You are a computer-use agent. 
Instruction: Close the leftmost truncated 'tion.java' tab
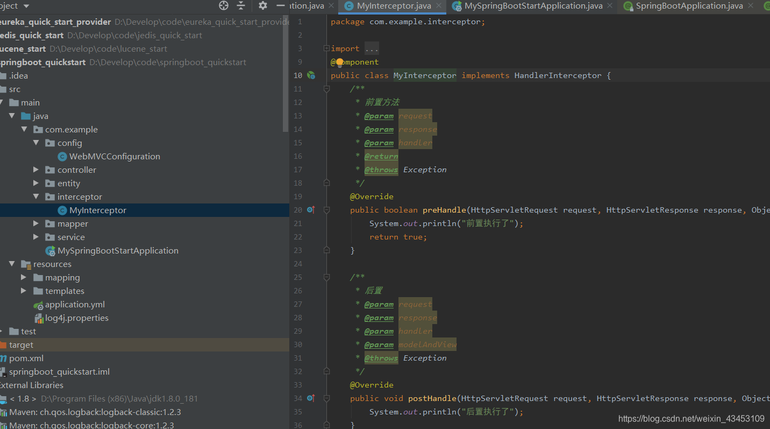click(332, 6)
